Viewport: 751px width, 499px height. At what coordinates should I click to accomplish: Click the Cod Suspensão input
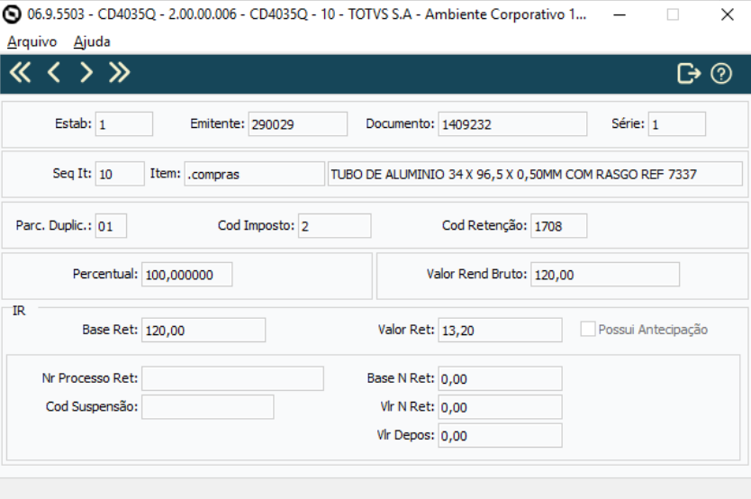pyautogui.click(x=207, y=407)
